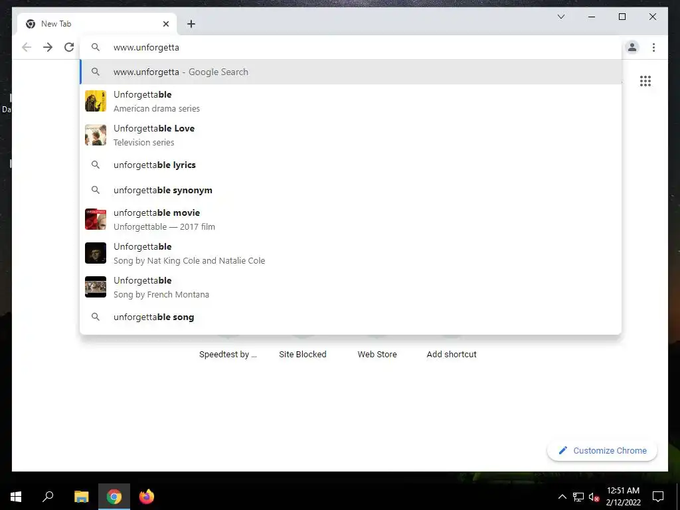Minimize the Chrome window

[592, 17]
